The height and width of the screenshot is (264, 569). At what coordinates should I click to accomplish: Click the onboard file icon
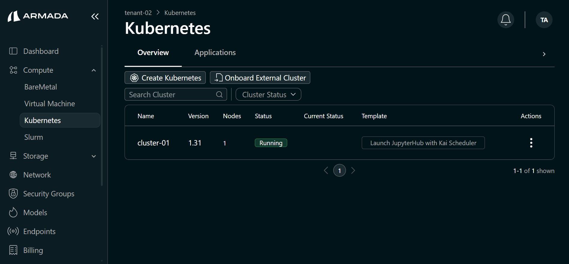(x=219, y=78)
